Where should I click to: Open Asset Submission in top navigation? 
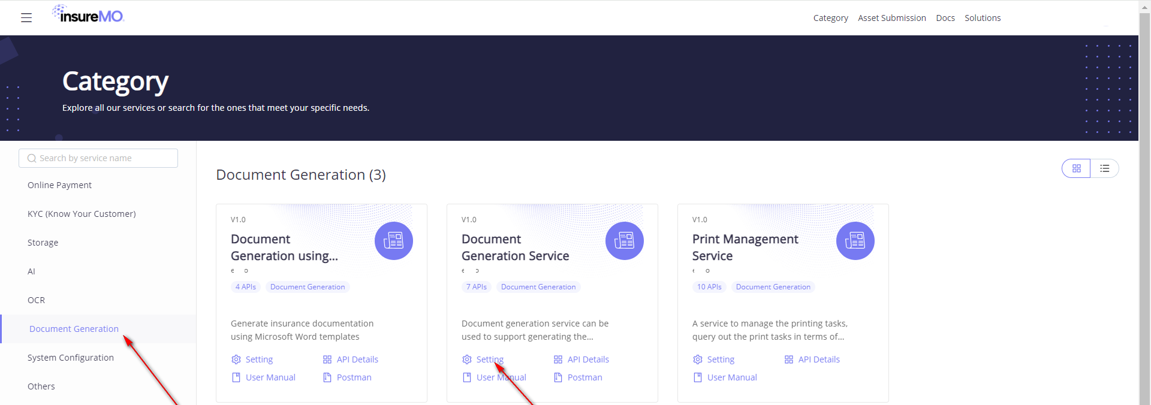(891, 18)
